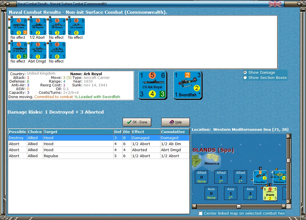Select the Repulse 1/2 Abort result row

99,156
